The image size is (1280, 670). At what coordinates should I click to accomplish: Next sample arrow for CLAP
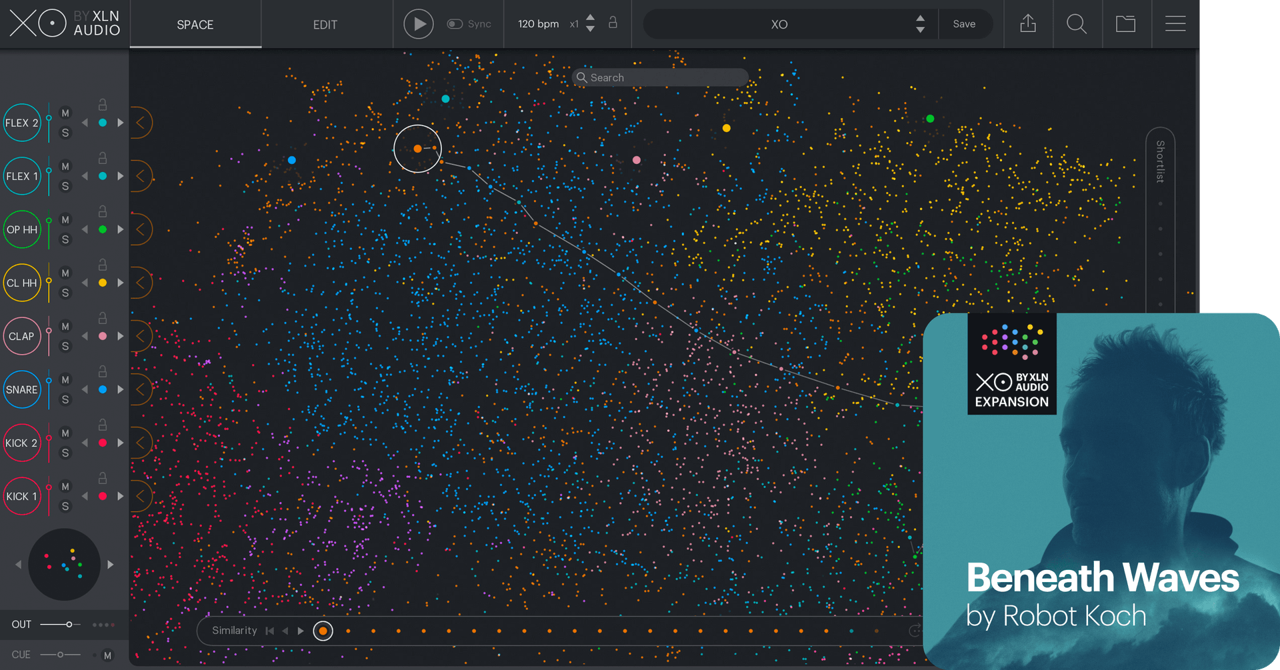click(121, 336)
